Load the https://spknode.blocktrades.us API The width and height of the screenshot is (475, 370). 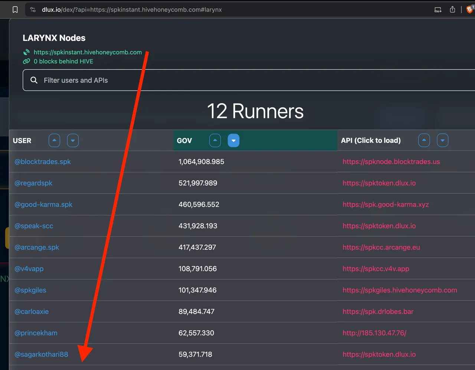(x=391, y=162)
